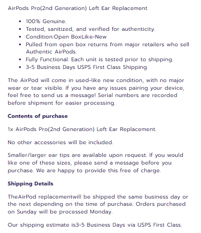
Task: Click the 'wear or tear visible' line
Action: [96, 88]
